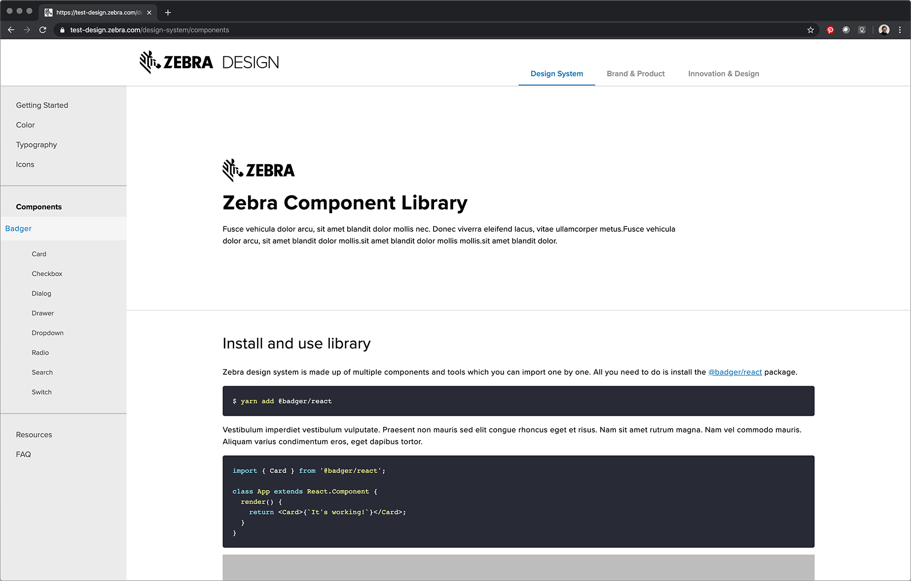Open FAQ in the sidebar
The height and width of the screenshot is (581, 911).
[23, 454]
